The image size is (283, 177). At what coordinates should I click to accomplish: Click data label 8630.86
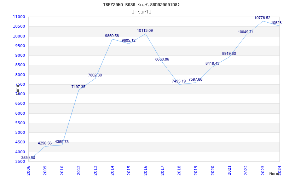162,59
